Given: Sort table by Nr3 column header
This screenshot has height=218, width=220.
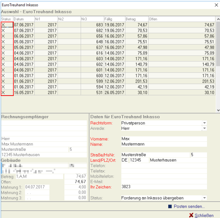Looking at the screenshot, I should tap(92, 19).
